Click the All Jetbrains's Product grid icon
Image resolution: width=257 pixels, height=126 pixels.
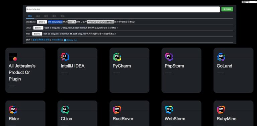[13, 57]
